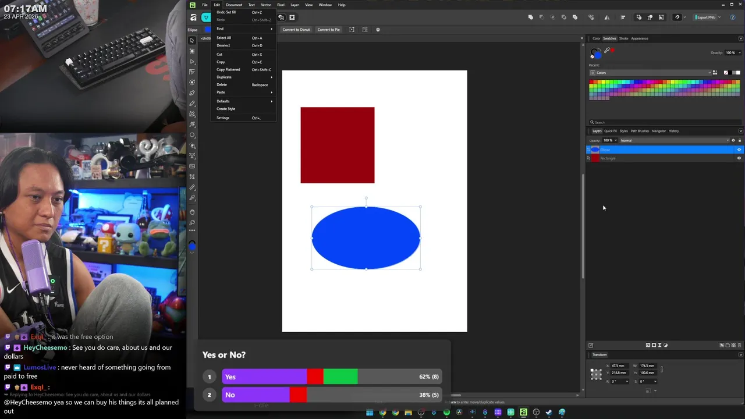The width and height of the screenshot is (745, 419).
Task: Switch to the Appearance tab
Action: 640,38
